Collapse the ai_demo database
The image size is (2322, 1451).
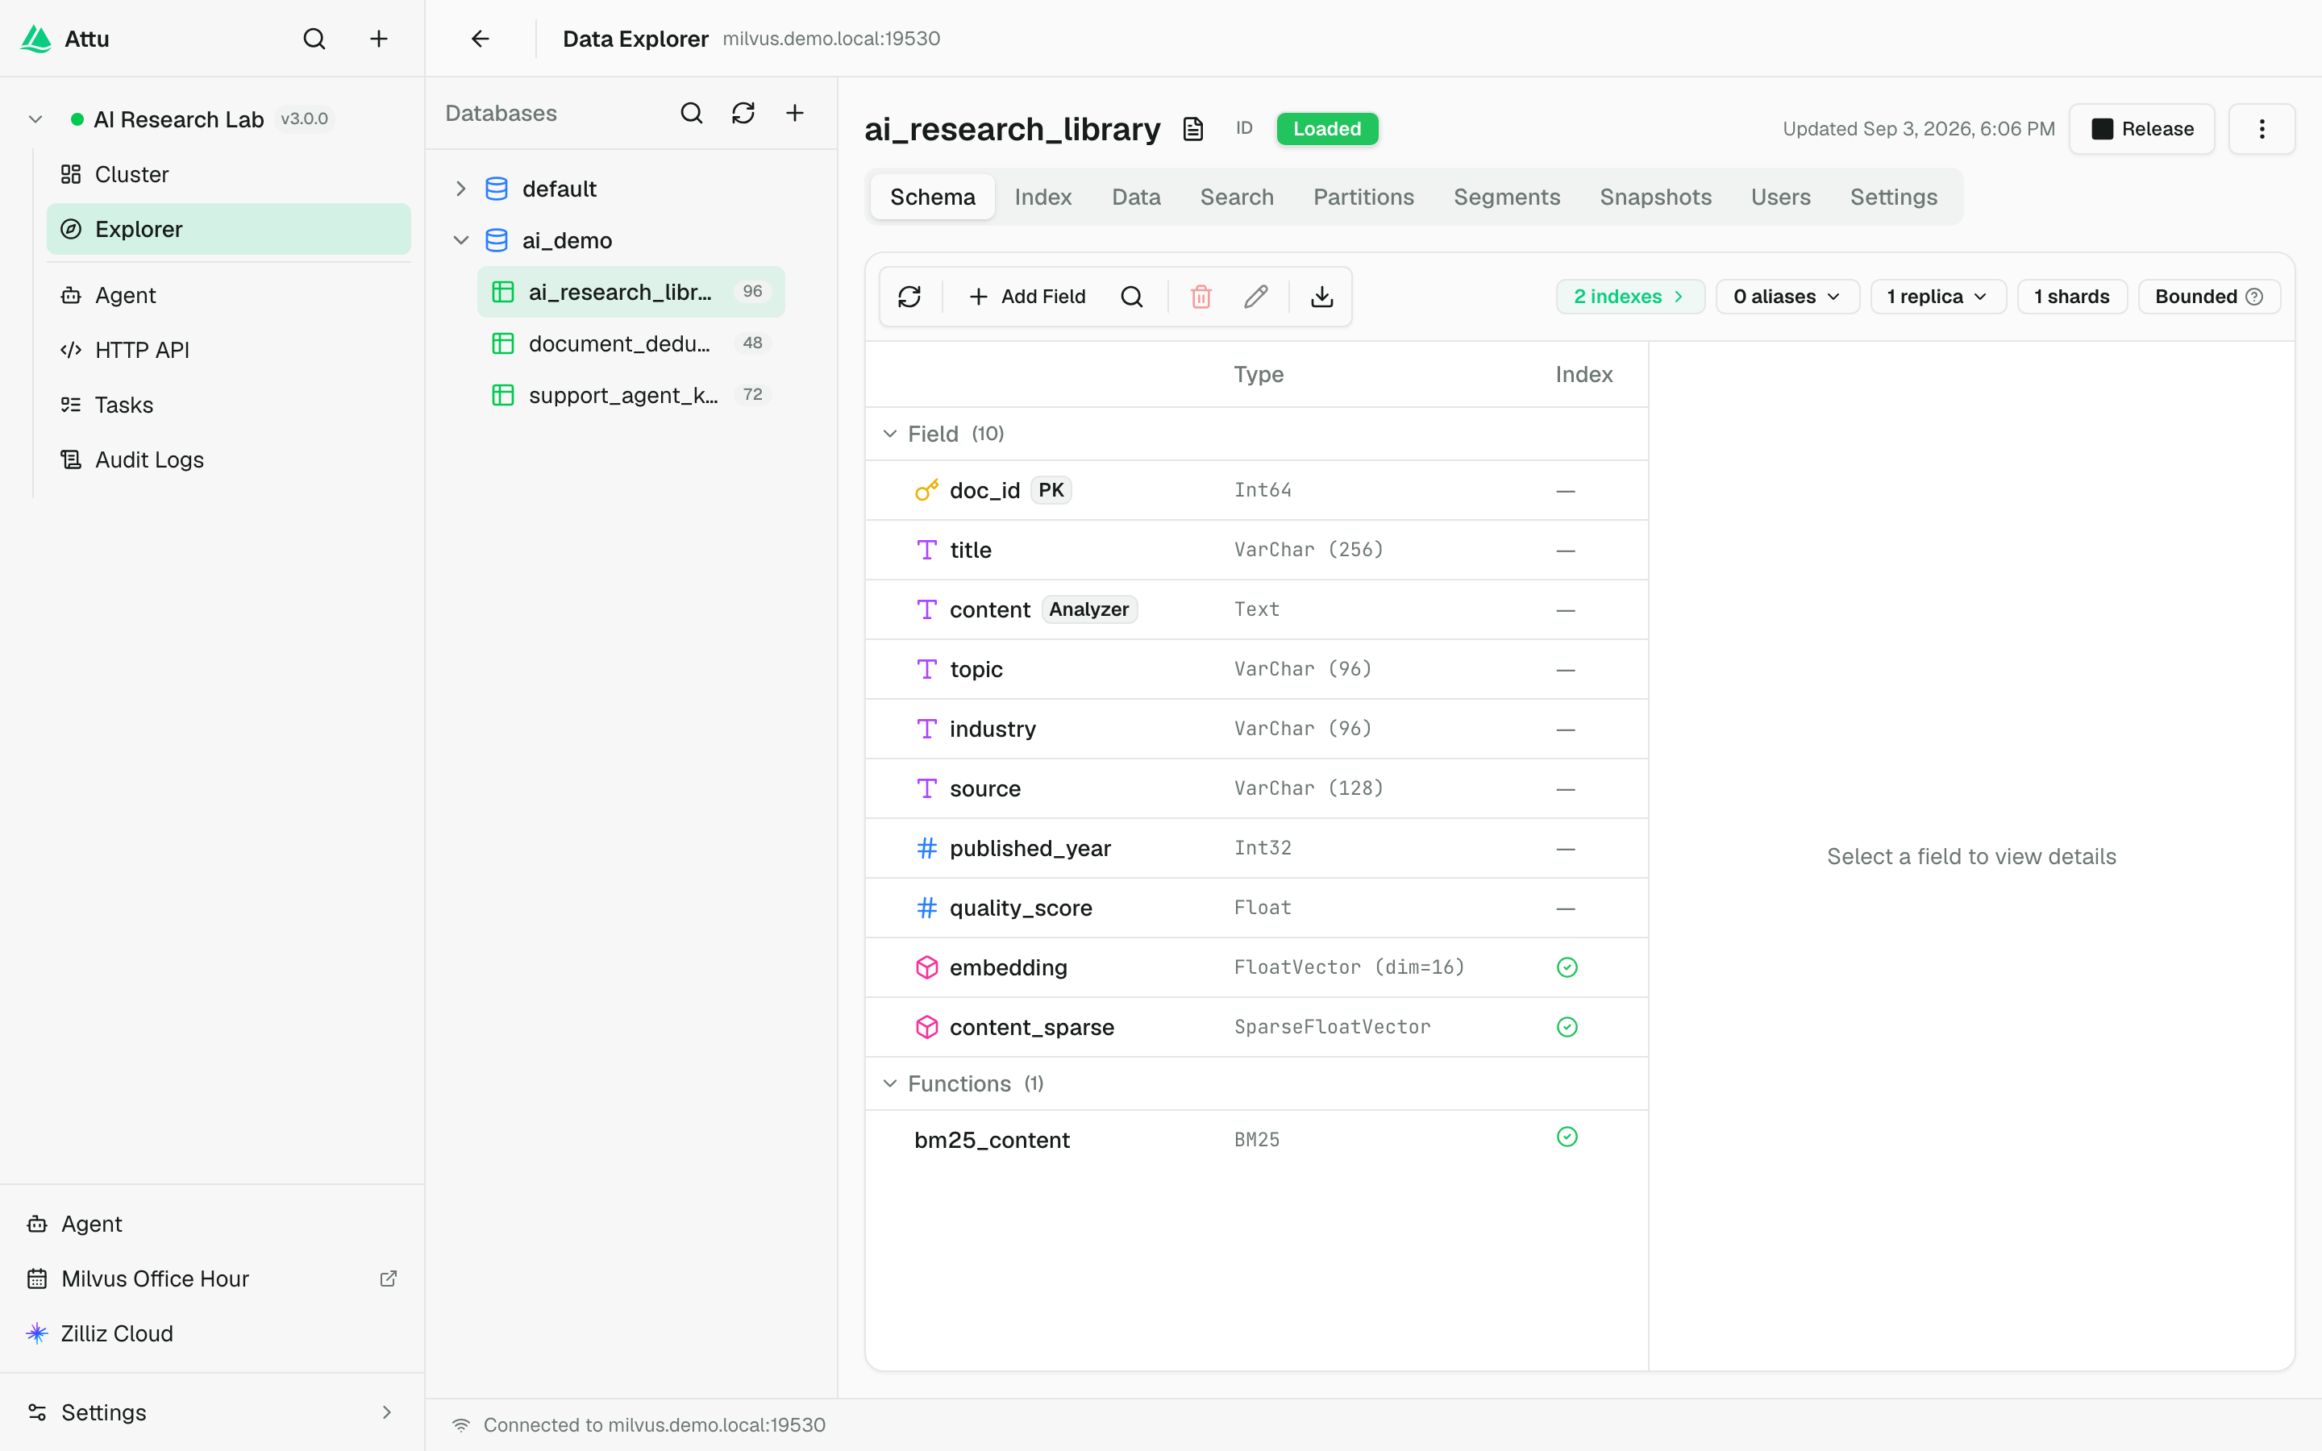point(460,240)
